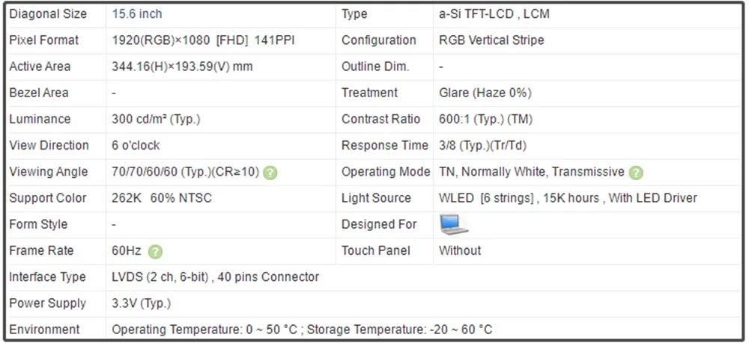Click the Pixel Format row label
Image resolution: width=749 pixels, height=343 pixels.
click(43, 40)
